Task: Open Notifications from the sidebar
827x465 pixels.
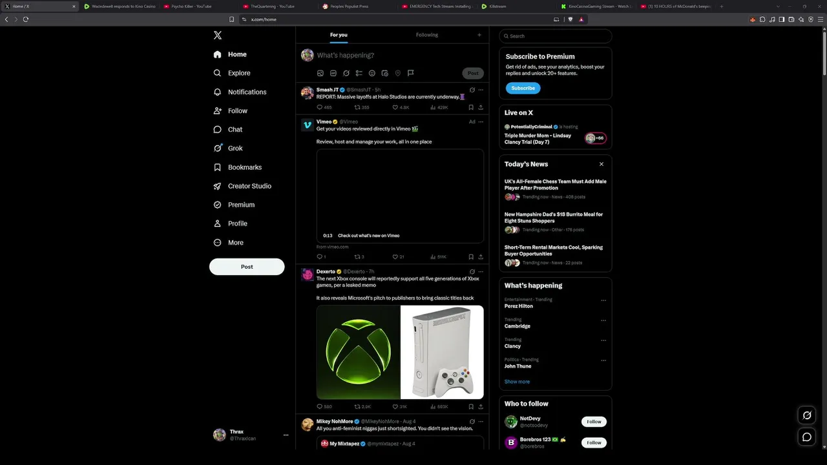Action: click(x=240, y=92)
